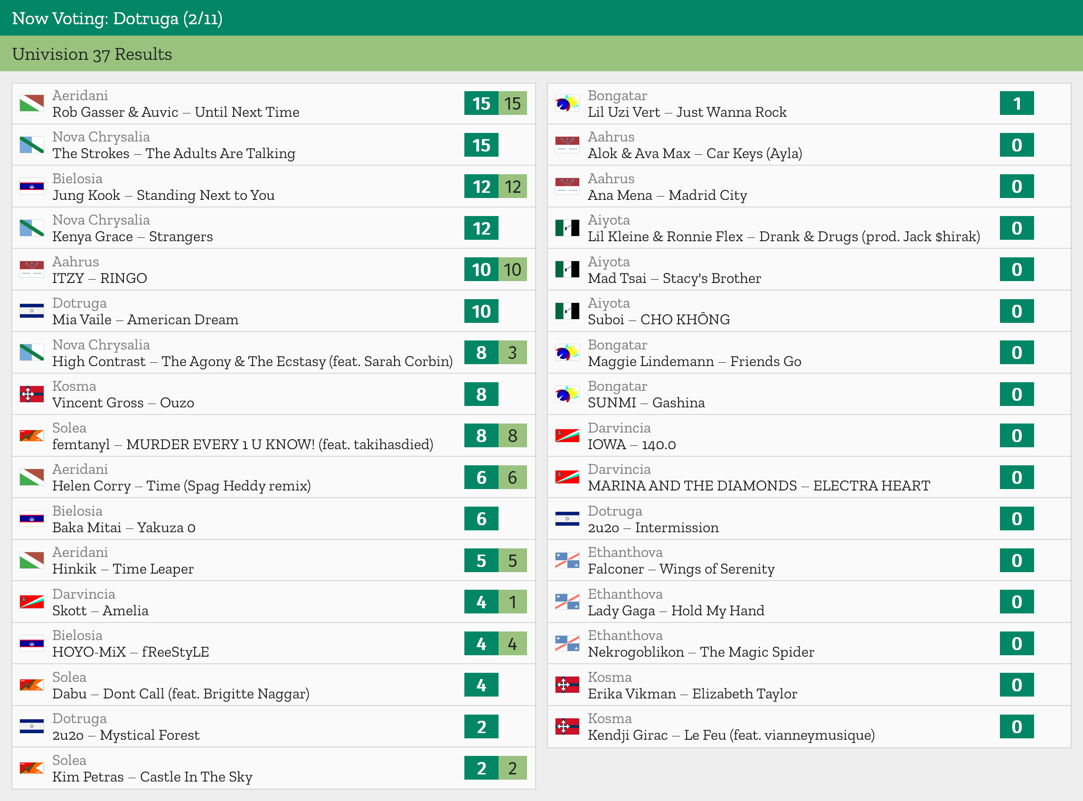Select The Strokes – The Adults Are Talking
1083x801 pixels.
(x=273, y=145)
